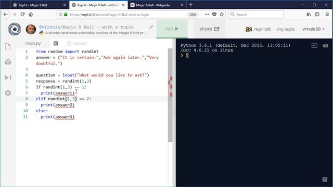The image size is (333, 187).
Task: Open the debugger step icon in sidebar
Action: (8, 77)
